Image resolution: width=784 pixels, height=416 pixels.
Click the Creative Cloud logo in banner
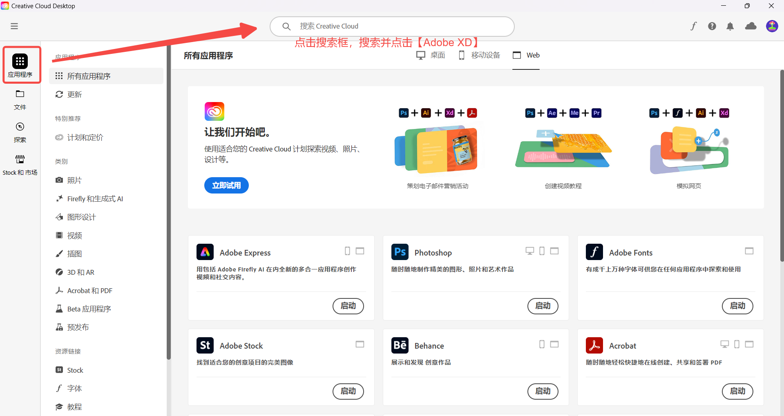point(214,111)
